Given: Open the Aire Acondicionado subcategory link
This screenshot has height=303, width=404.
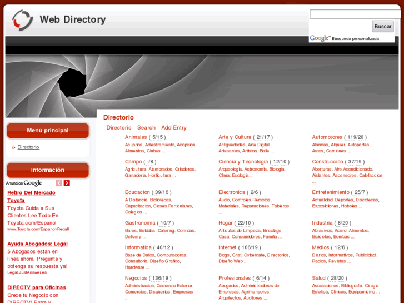Looking at the screenshot, I should (353, 169).
